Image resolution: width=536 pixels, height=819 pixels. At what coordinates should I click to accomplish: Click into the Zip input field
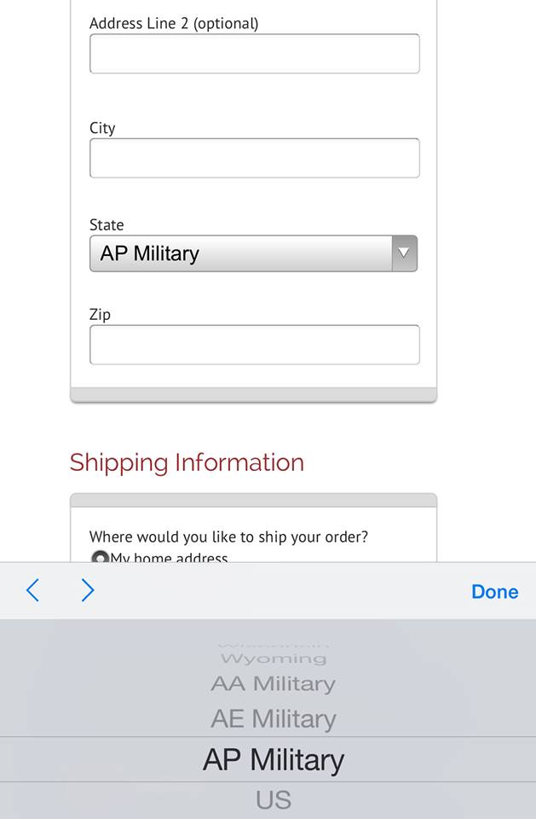(x=254, y=345)
